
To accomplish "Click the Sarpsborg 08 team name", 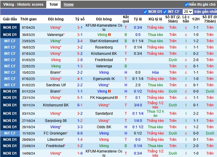I will point(56,121).
